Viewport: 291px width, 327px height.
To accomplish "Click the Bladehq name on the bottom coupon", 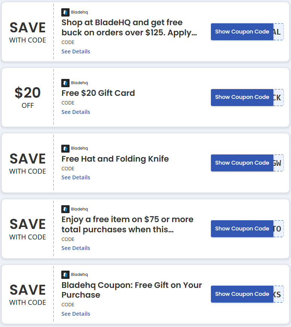I will (79, 274).
